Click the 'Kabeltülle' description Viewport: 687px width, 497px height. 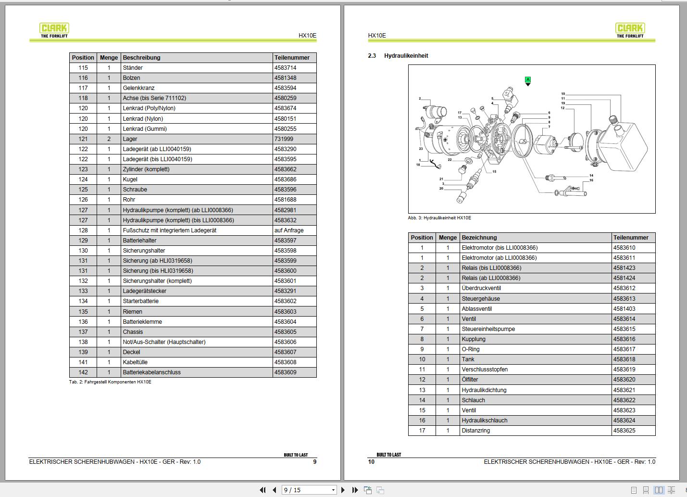point(135,362)
